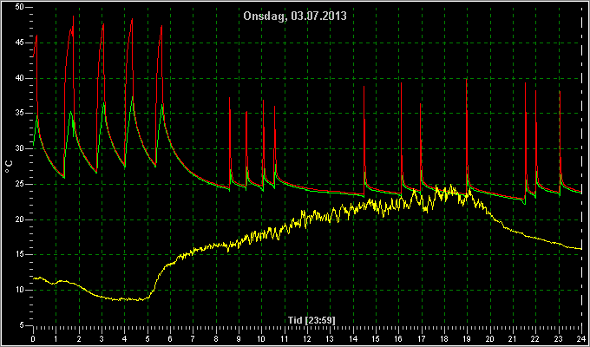Click hour 9 on the time axis
The height and width of the screenshot is (347, 590).
pos(239,338)
